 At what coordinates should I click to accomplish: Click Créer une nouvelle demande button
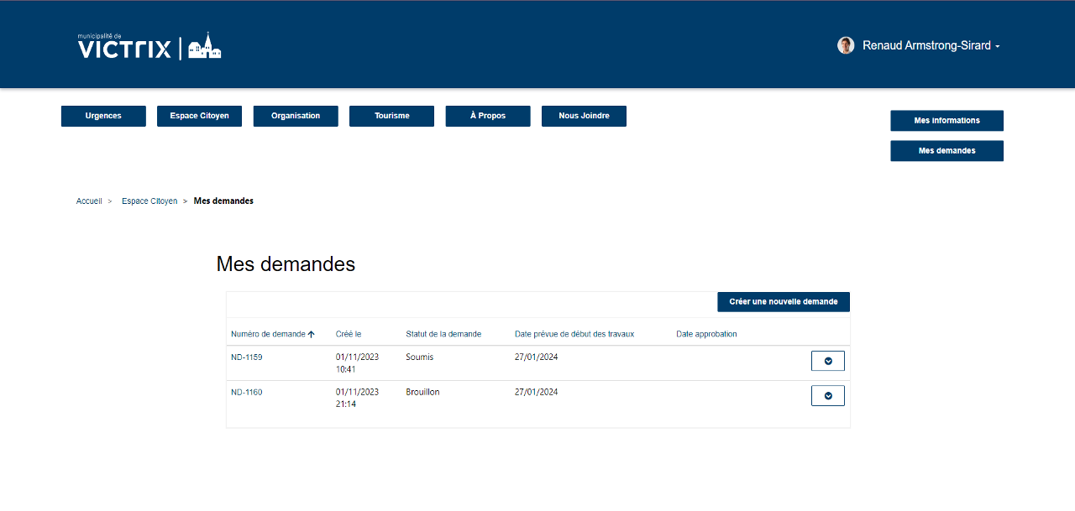(x=784, y=302)
